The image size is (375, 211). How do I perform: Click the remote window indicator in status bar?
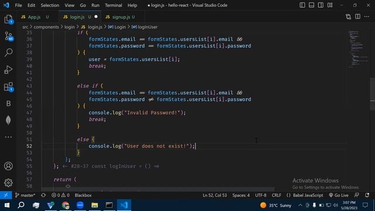(6, 195)
